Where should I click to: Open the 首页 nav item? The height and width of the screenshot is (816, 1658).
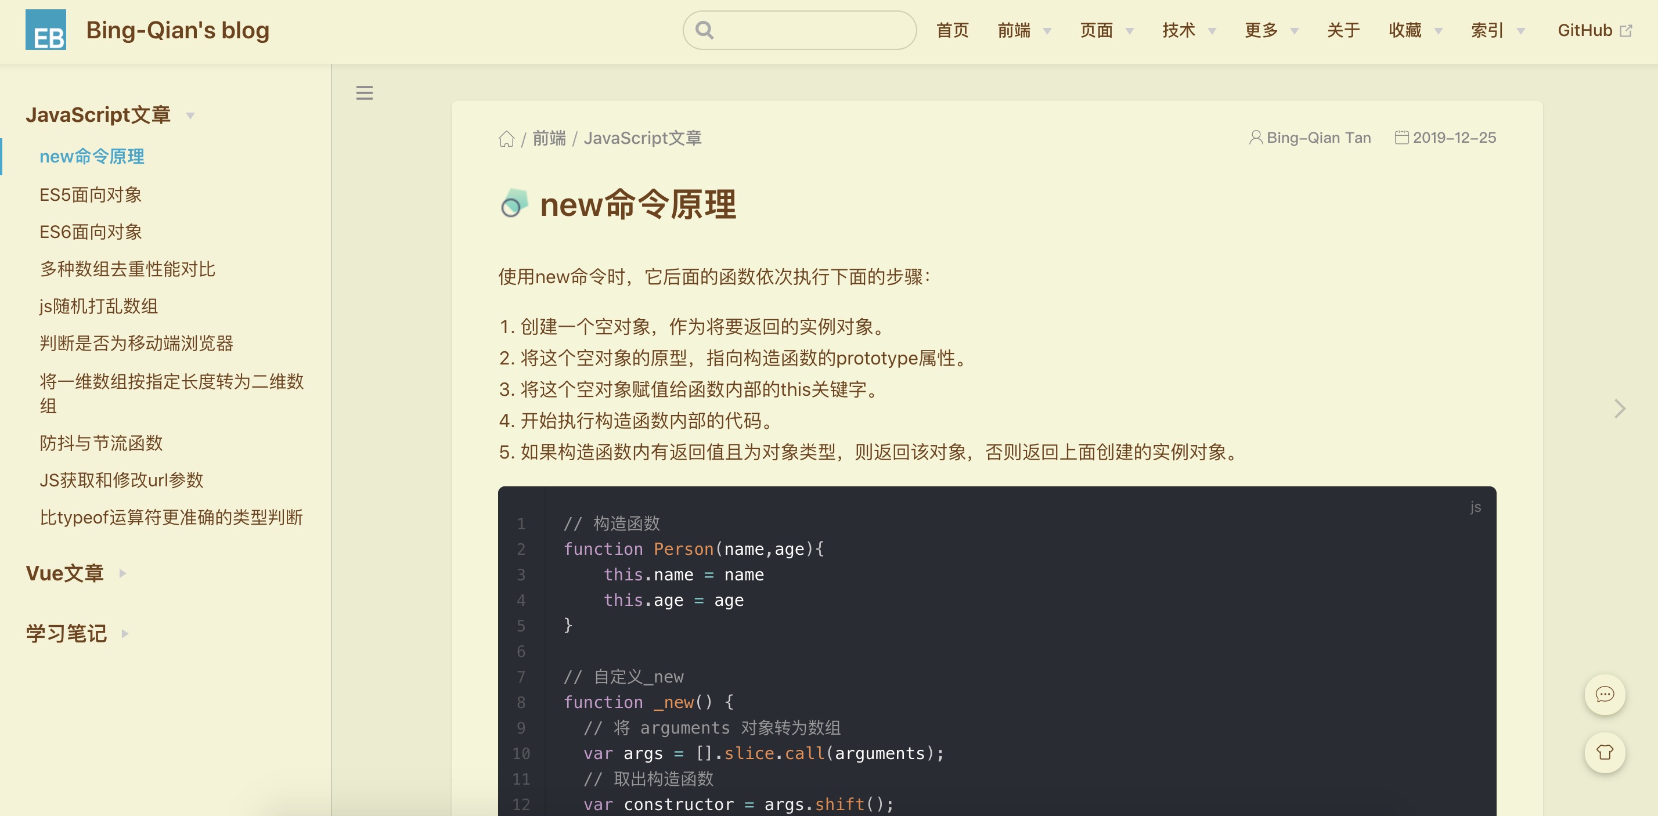(x=952, y=30)
